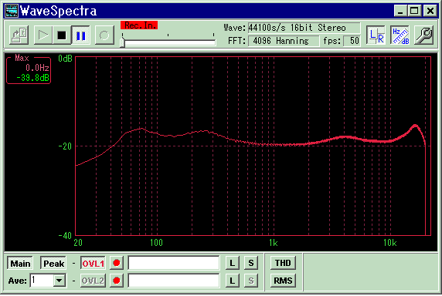Open the wave file loader icon
Image resolution: width=442 pixels, height=296 pixels.
point(19,35)
